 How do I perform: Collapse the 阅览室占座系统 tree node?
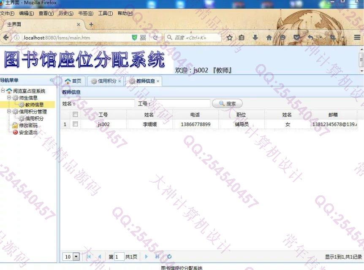pos(3,90)
